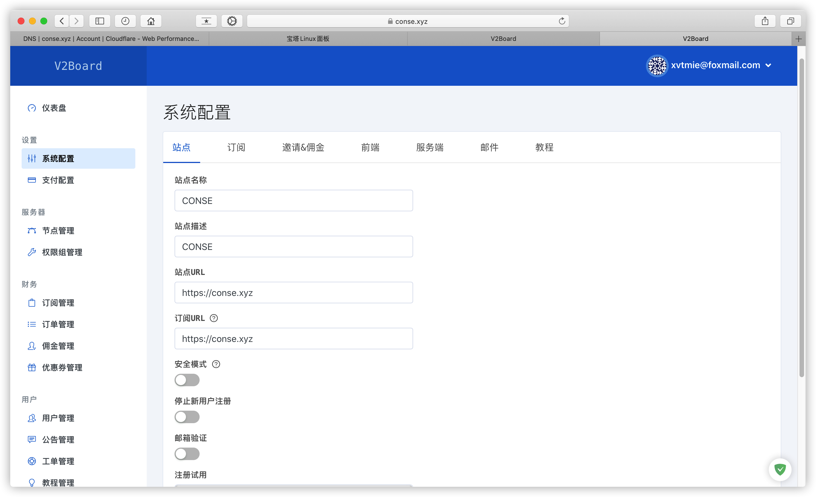Switch to the 宝塔Linux面板 browser tab
This screenshot has width=816, height=497.
pos(308,39)
